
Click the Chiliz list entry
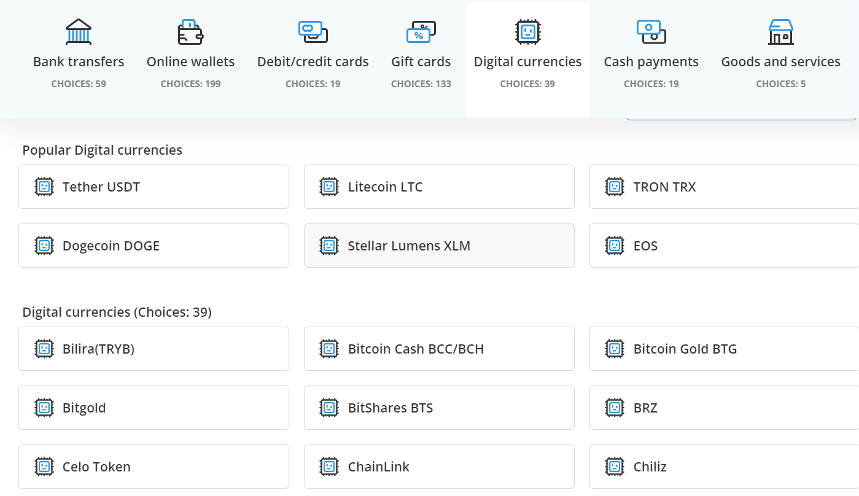pyautogui.click(x=725, y=467)
